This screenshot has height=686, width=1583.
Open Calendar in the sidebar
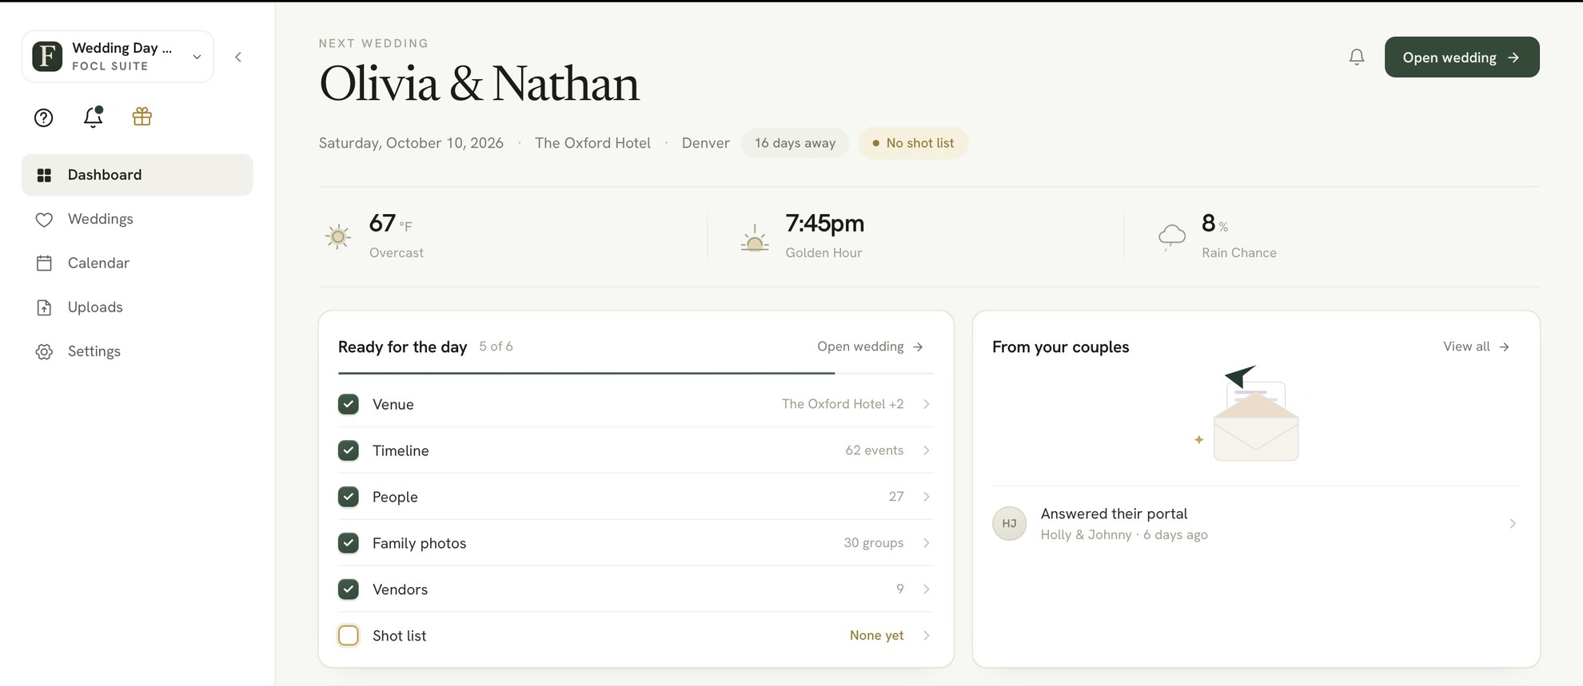[x=138, y=263]
